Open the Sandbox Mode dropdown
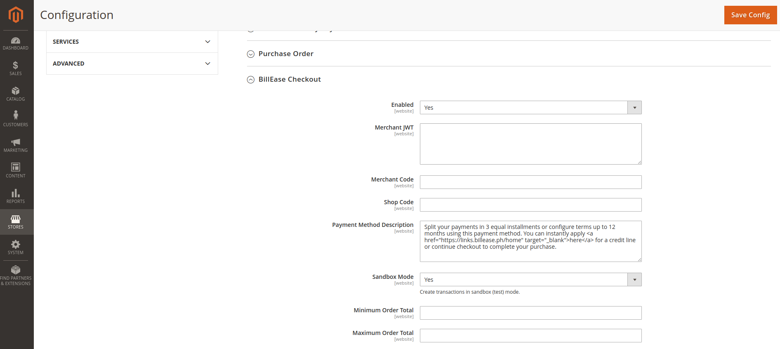This screenshot has width=780, height=349. [x=530, y=280]
